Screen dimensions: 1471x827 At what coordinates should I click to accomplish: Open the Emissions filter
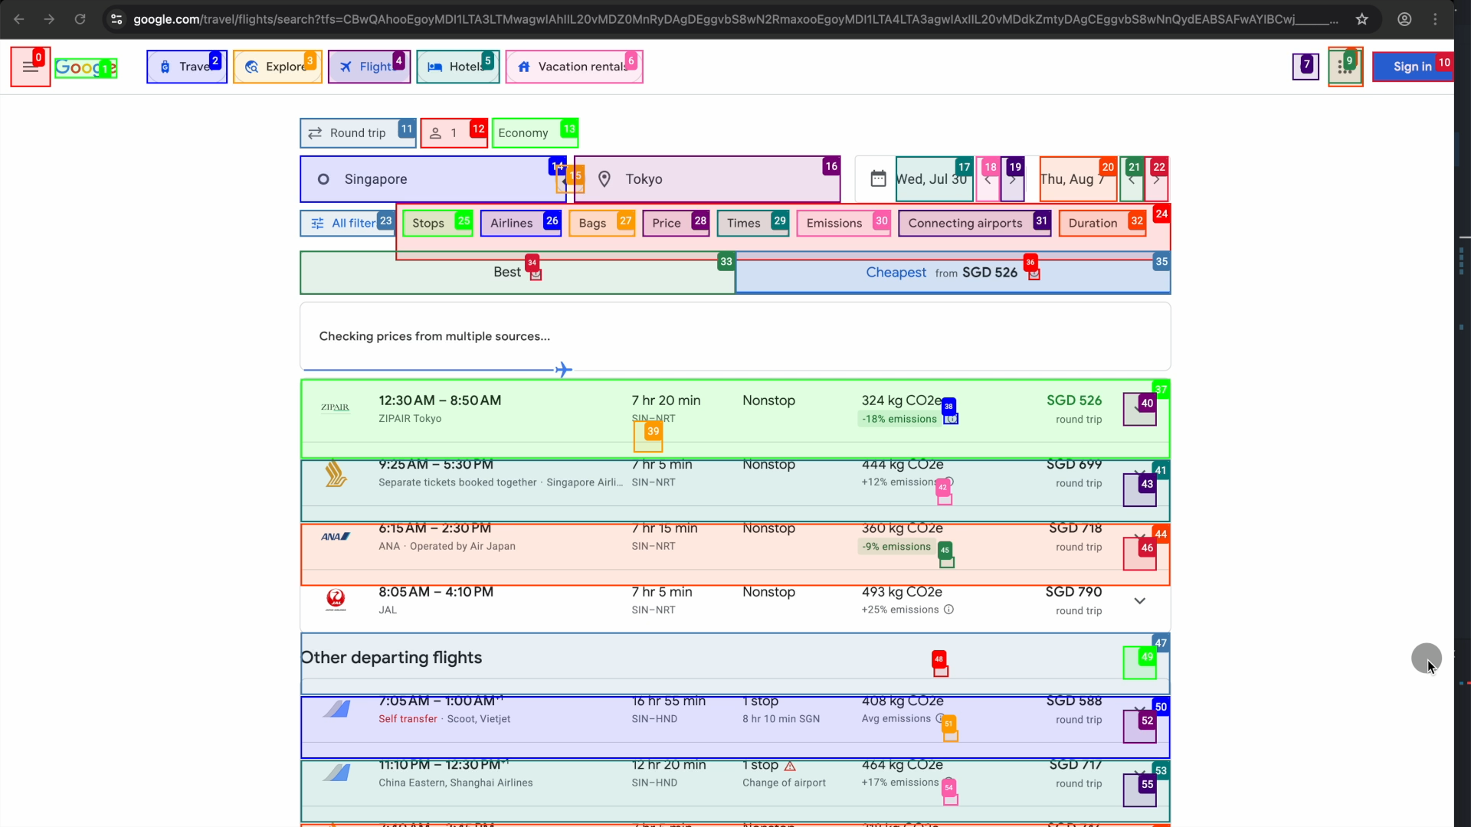coord(844,223)
